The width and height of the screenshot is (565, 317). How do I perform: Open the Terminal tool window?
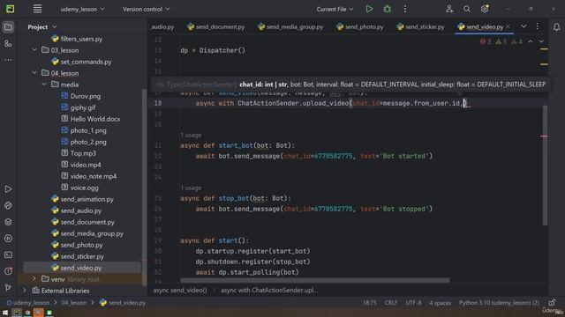click(8, 254)
